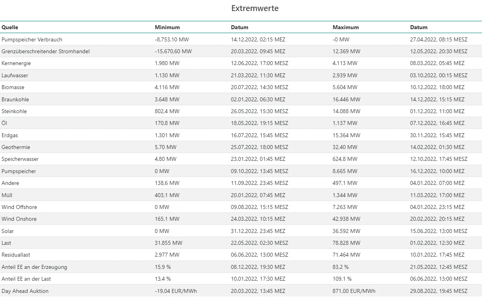The width and height of the screenshot is (482, 300).
Task: Select the Wind Offshore row label
Action: point(19,207)
